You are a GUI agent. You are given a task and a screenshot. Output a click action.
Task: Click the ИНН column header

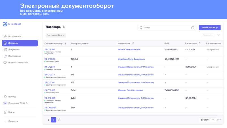tap(167, 44)
